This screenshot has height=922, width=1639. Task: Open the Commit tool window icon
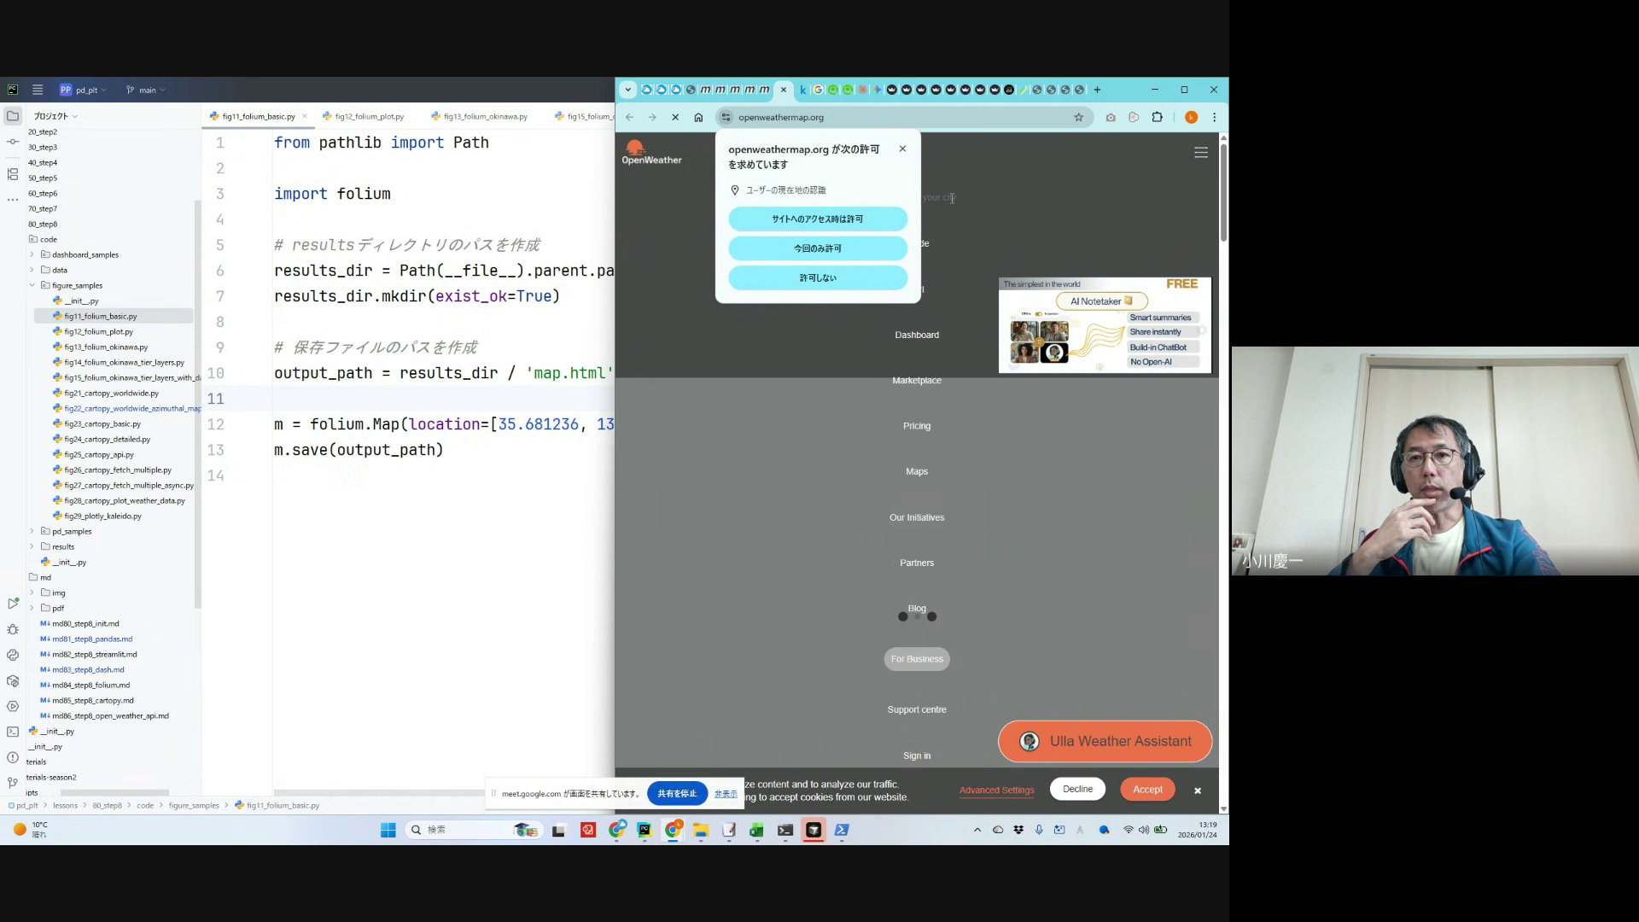(x=12, y=142)
